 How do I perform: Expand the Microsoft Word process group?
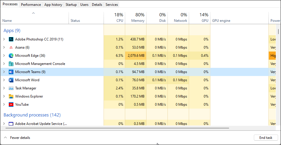click(4, 80)
